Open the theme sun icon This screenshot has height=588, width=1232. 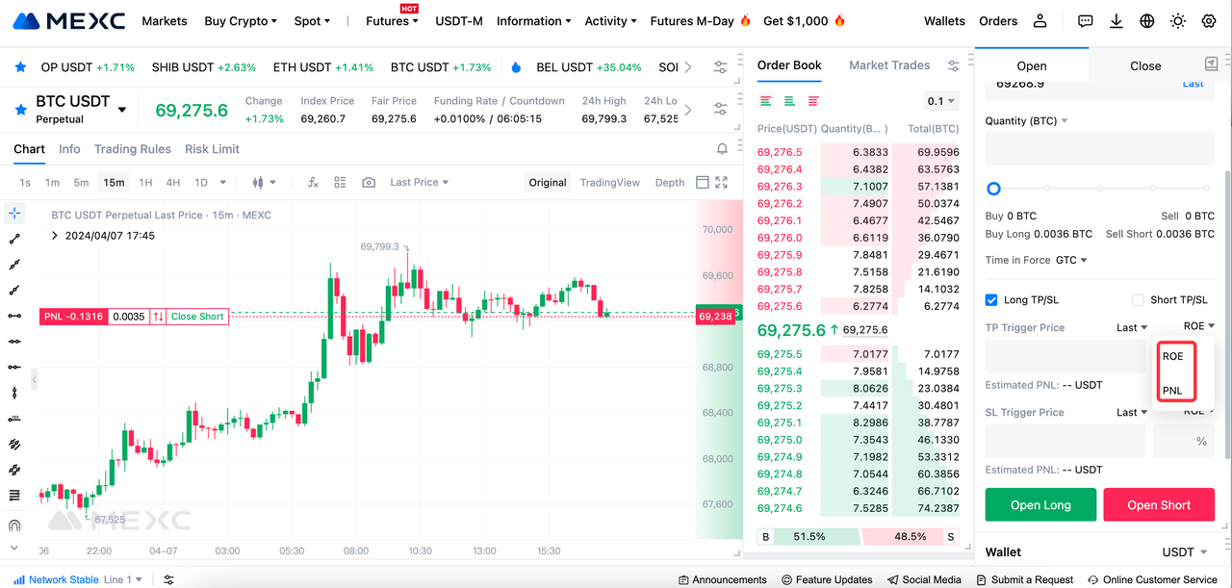1178,21
